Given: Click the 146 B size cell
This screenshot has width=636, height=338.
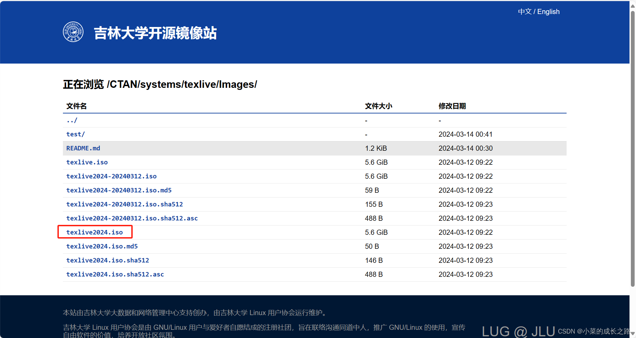Looking at the screenshot, I should [374, 260].
